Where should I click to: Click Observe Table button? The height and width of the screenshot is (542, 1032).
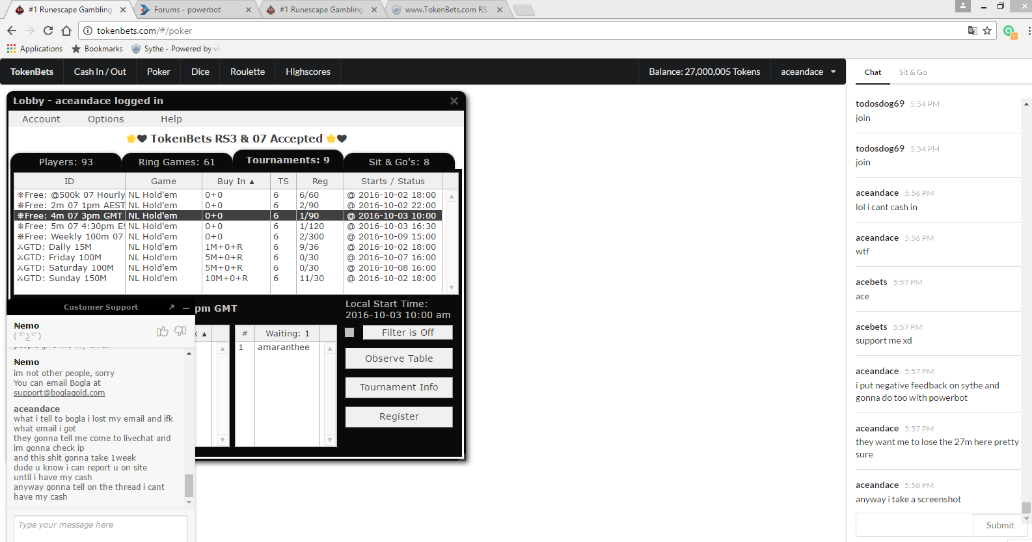(399, 359)
